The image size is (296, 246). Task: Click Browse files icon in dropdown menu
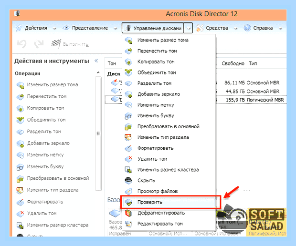(128, 191)
